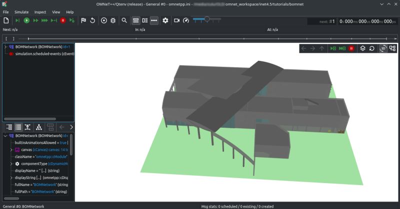Viewport: 400px width, 209px height.
Task: Click the simulation time display
Action: click(x=368, y=21)
